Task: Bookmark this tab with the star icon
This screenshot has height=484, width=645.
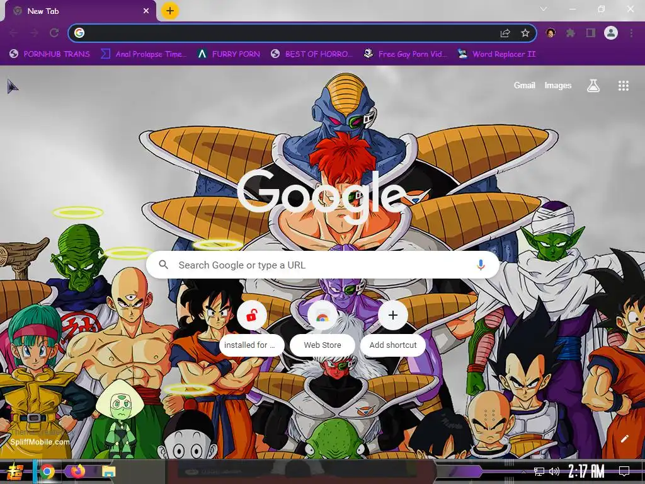Action: (x=525, y=33)
